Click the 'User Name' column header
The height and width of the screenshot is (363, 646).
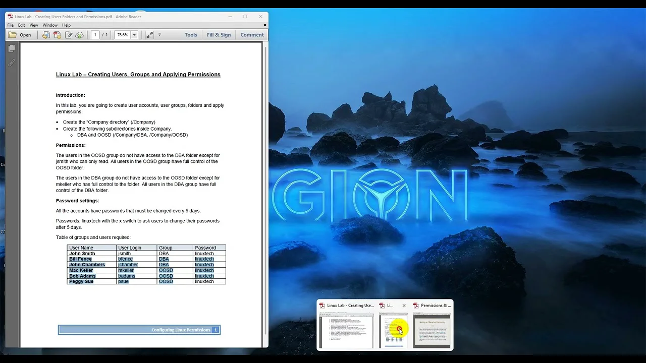[91, 248]
